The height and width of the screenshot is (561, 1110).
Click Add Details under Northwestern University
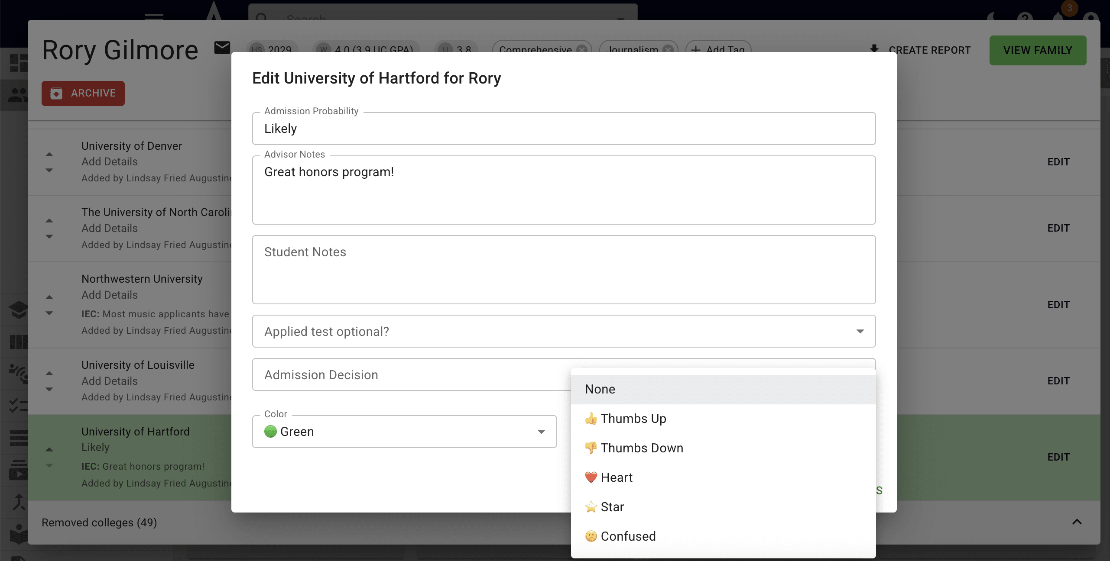pos(110,295)
